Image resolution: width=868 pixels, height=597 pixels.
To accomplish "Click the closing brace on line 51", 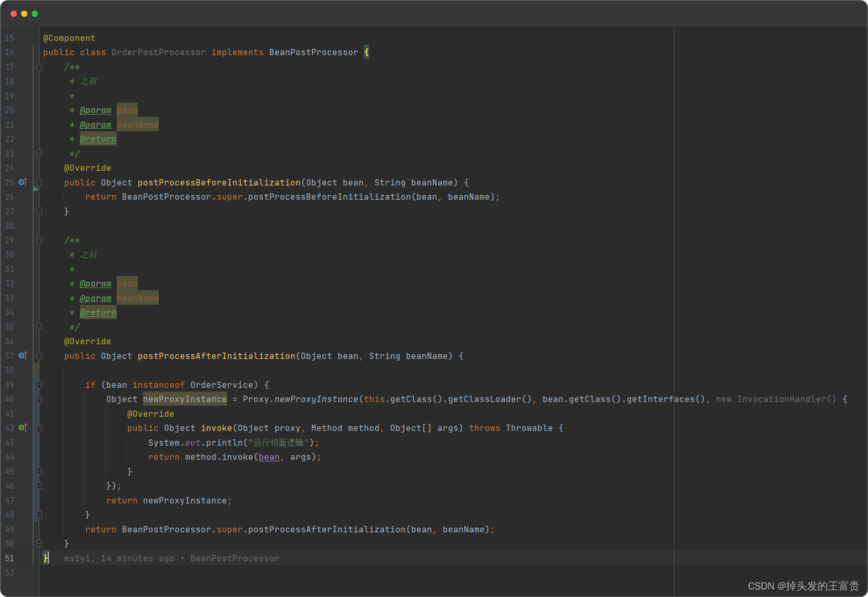I will pyautogui.click(x=46, y=558).
